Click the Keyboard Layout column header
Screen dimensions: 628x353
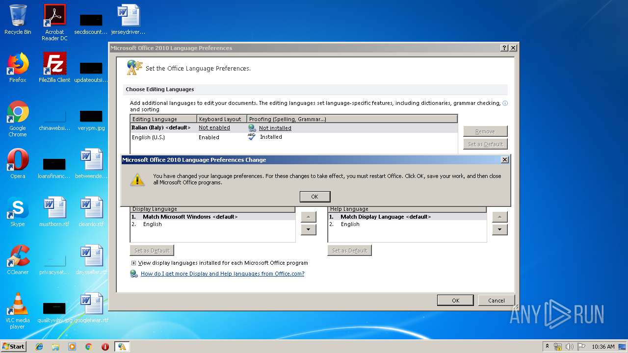(222, 119)
